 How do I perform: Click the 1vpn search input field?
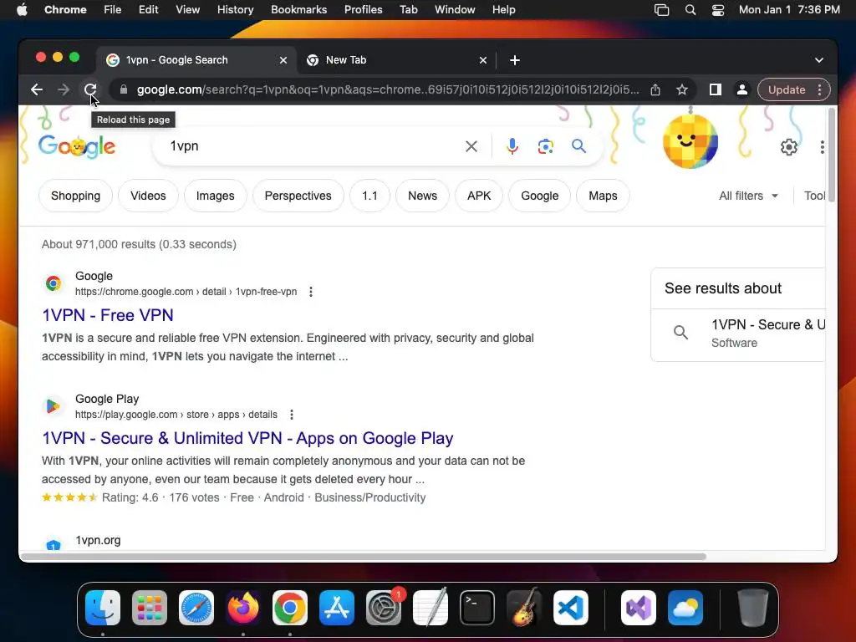311,145
